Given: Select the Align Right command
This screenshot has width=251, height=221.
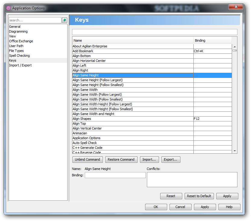Looking at the screenshot, I should [x=152, y=70].
